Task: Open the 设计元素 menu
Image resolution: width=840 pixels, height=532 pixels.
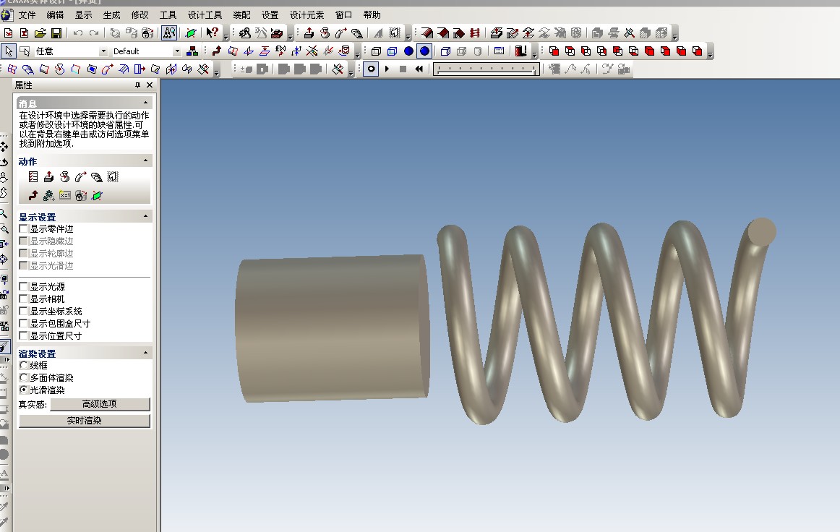Action: click(x=307, y=15)
